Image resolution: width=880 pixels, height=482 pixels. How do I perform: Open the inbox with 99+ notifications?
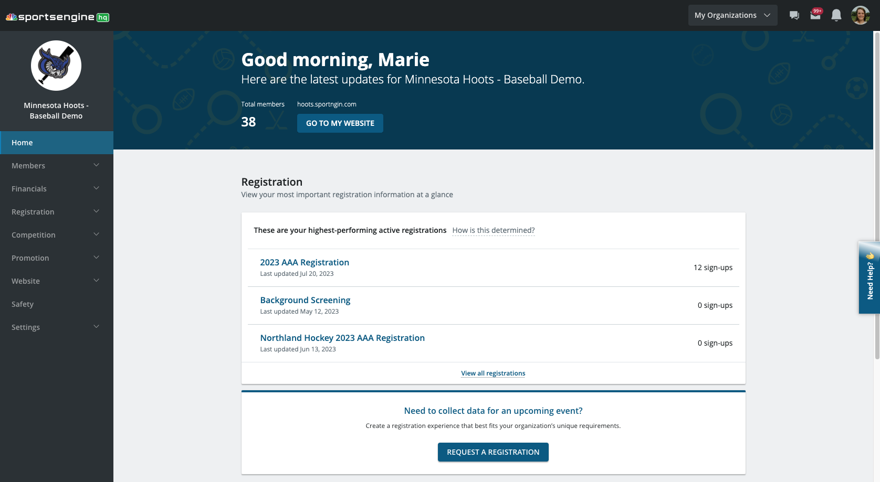pos(815,15)
